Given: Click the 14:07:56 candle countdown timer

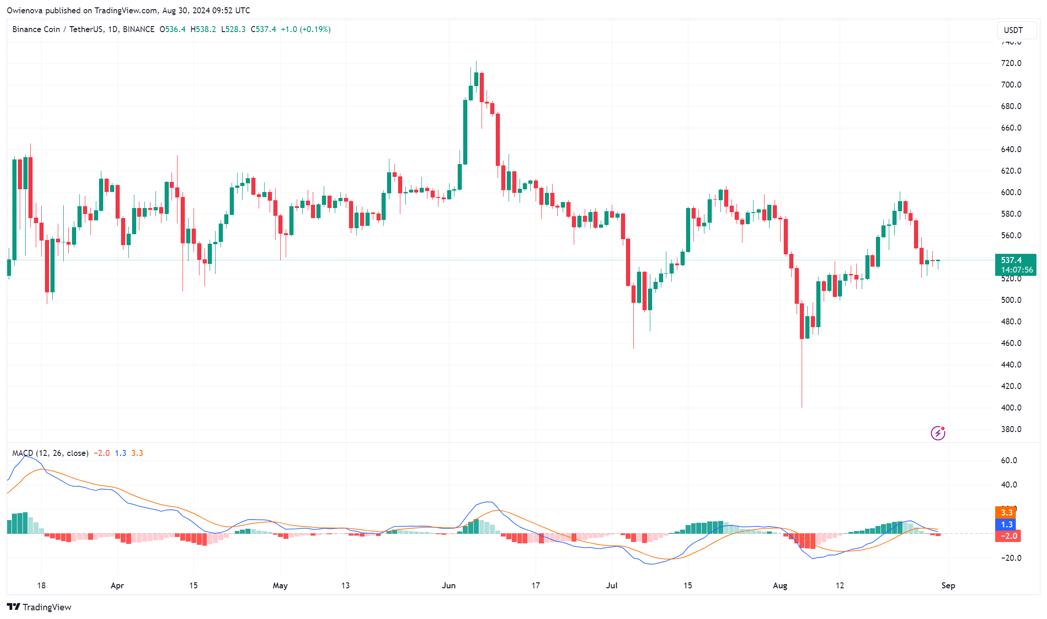Looking at the screenshot, I should (1017, 270).
